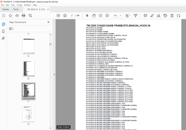The height and width of the screenshot is (130, 186).
Task: Open the Page Thumbnails sidebar icon
Action: tap(3, 24)
